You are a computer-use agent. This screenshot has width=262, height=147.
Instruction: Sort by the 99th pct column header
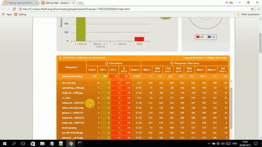pos(189,70)
